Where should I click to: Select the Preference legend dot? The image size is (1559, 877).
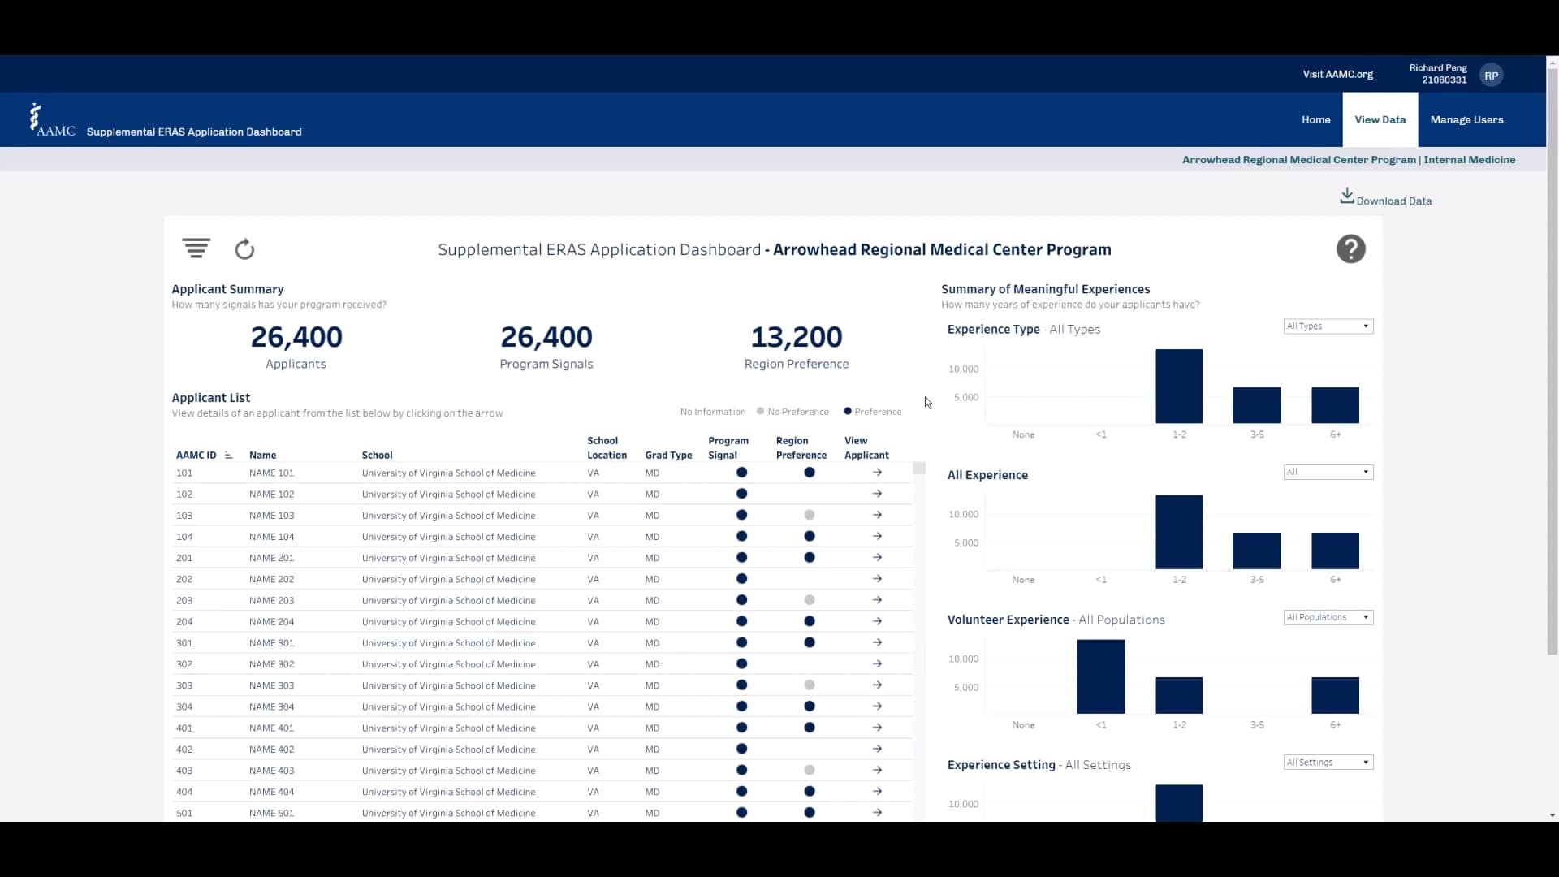click(848, 412)
